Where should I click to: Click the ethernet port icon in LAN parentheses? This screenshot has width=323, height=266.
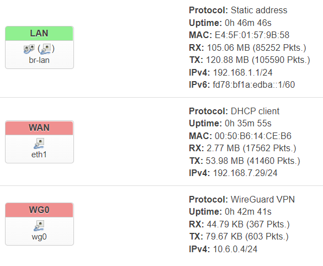tap(45, 49)
